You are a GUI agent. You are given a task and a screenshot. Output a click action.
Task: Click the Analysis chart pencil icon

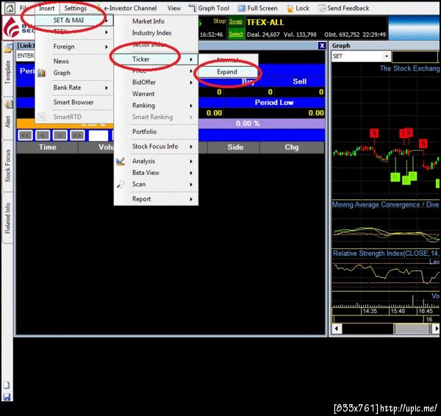pyautogui.click(x=121, y=161)
